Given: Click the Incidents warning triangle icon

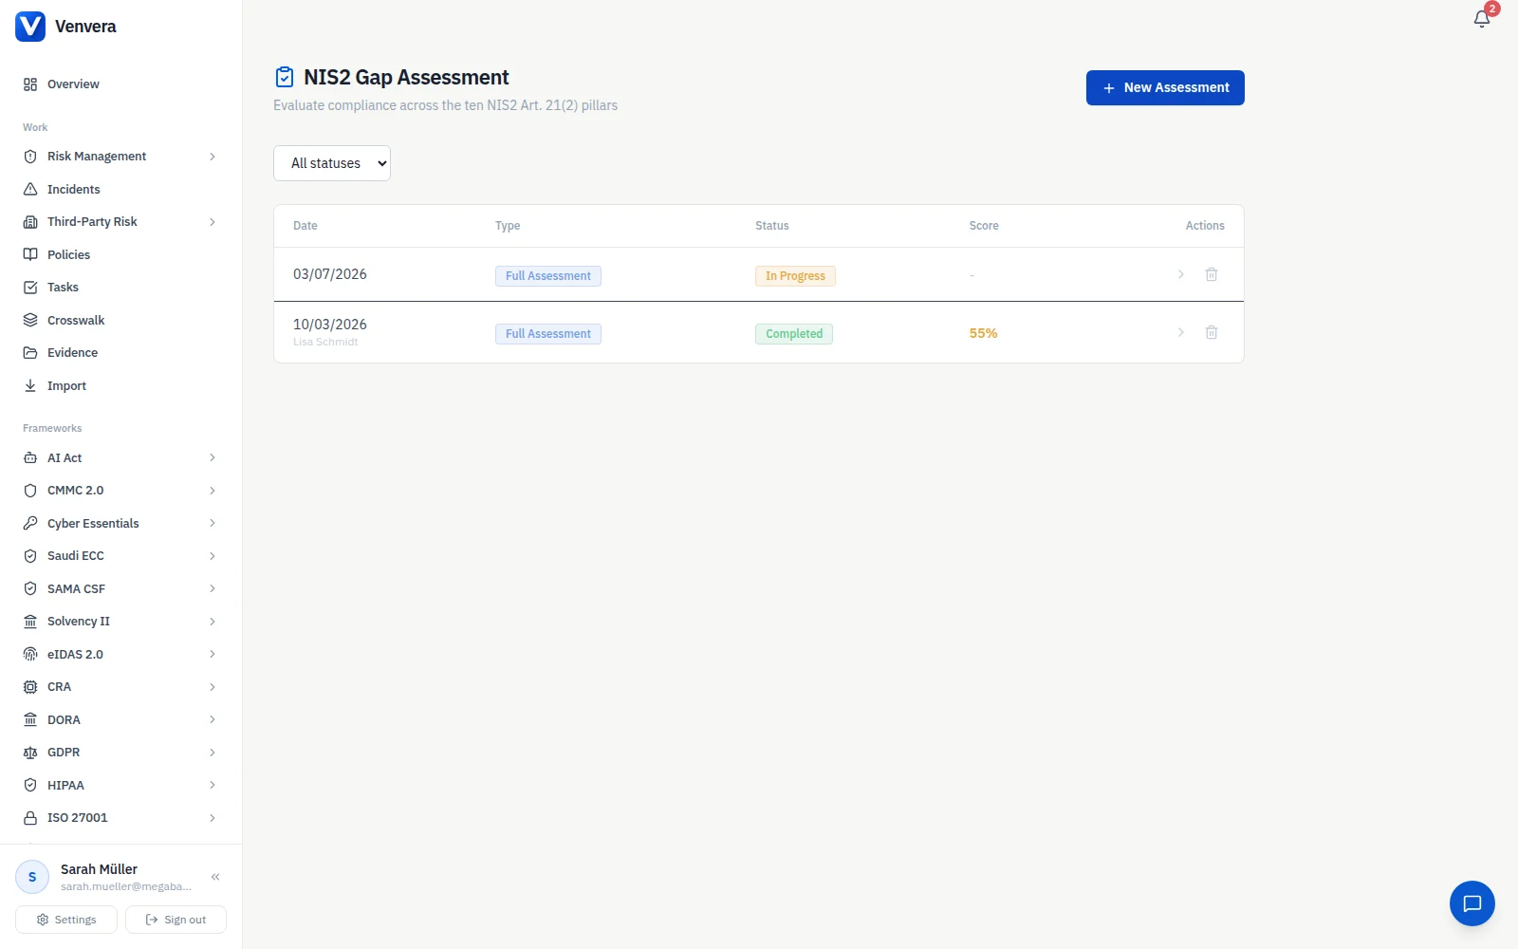Looking at the screenshot, I should click(x=30, y=189).
